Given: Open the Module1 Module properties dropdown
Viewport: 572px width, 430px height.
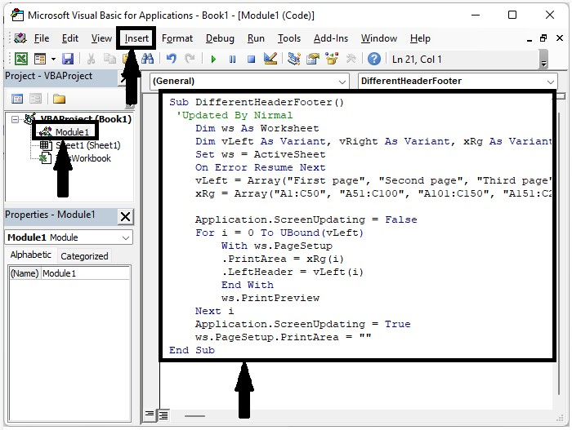Looking at the screenshot, I should tap(69, 237).
